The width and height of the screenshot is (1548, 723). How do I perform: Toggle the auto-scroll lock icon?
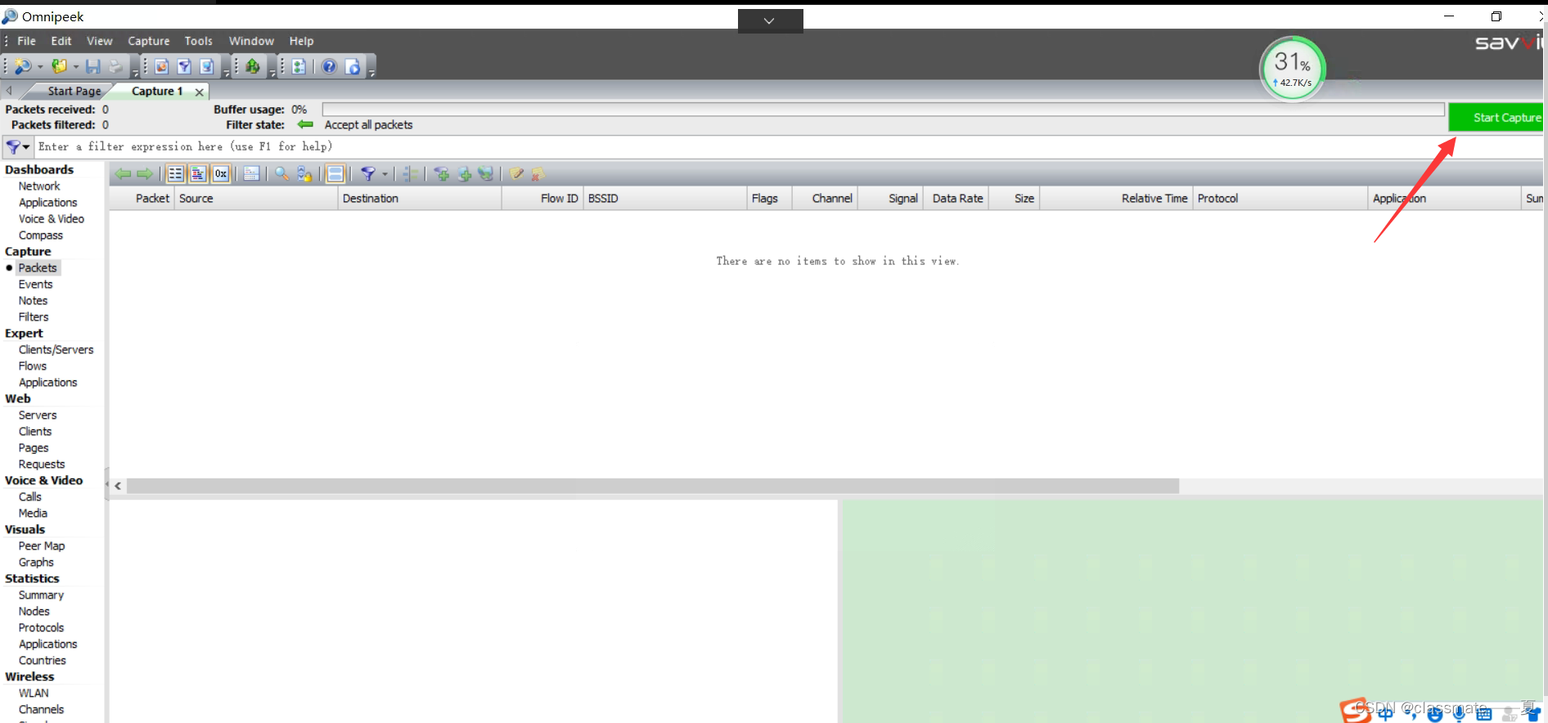pos(304,173)
